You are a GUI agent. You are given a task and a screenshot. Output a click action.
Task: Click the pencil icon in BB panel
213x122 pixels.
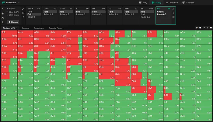173,9
